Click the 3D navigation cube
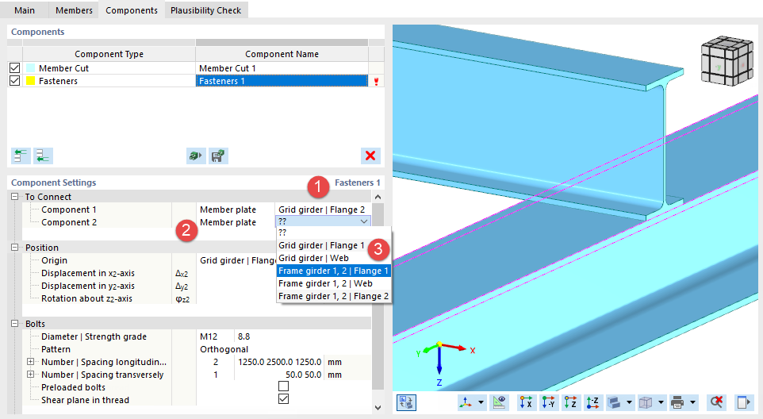This screenshot has width=763, height=419. tap(727, 61)
